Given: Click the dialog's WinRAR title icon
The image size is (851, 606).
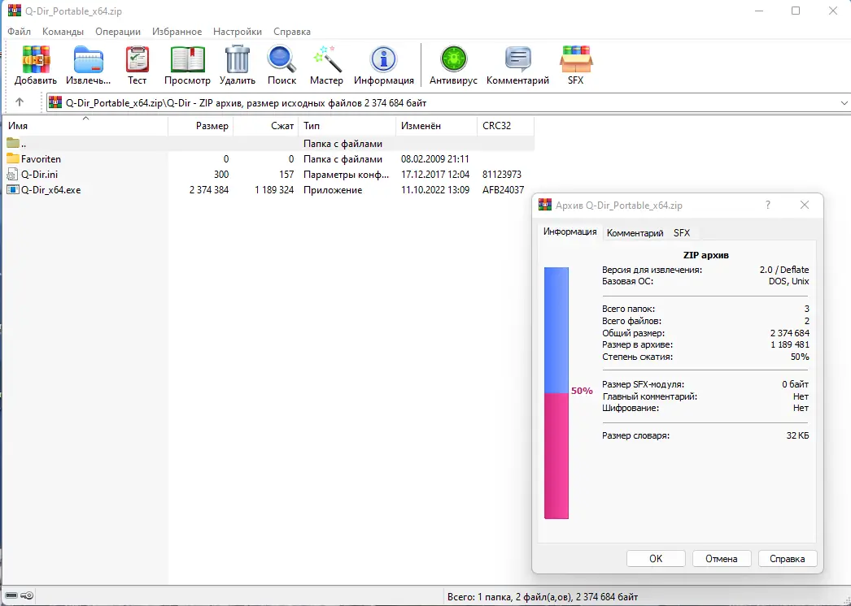Looking at the screenshot, I should point(545,205).
